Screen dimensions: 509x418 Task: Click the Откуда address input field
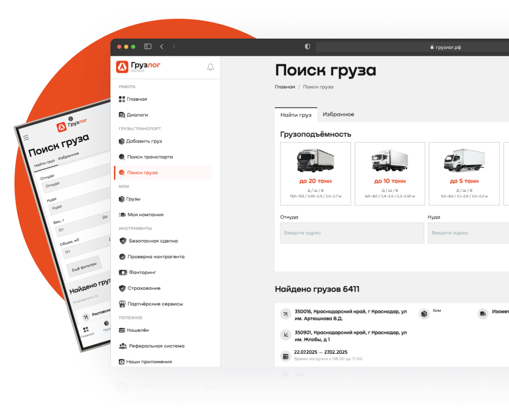click(x=351, y=233)
